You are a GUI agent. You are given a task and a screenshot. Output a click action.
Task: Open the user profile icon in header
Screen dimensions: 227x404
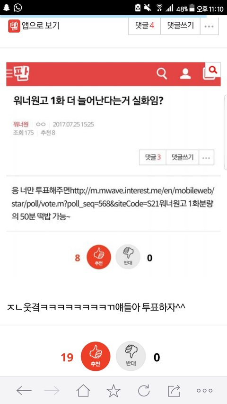185,74
